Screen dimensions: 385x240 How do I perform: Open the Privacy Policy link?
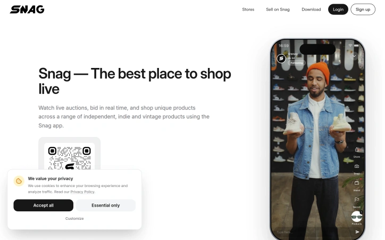[82, 192]
